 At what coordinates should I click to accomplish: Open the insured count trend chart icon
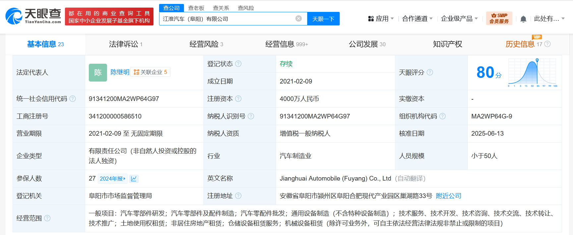pyautogui.click(x=134, y=179)
